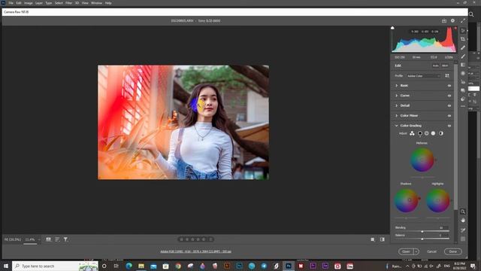
Task: Open the Snapshots panel icon
Action: (463, 90)
